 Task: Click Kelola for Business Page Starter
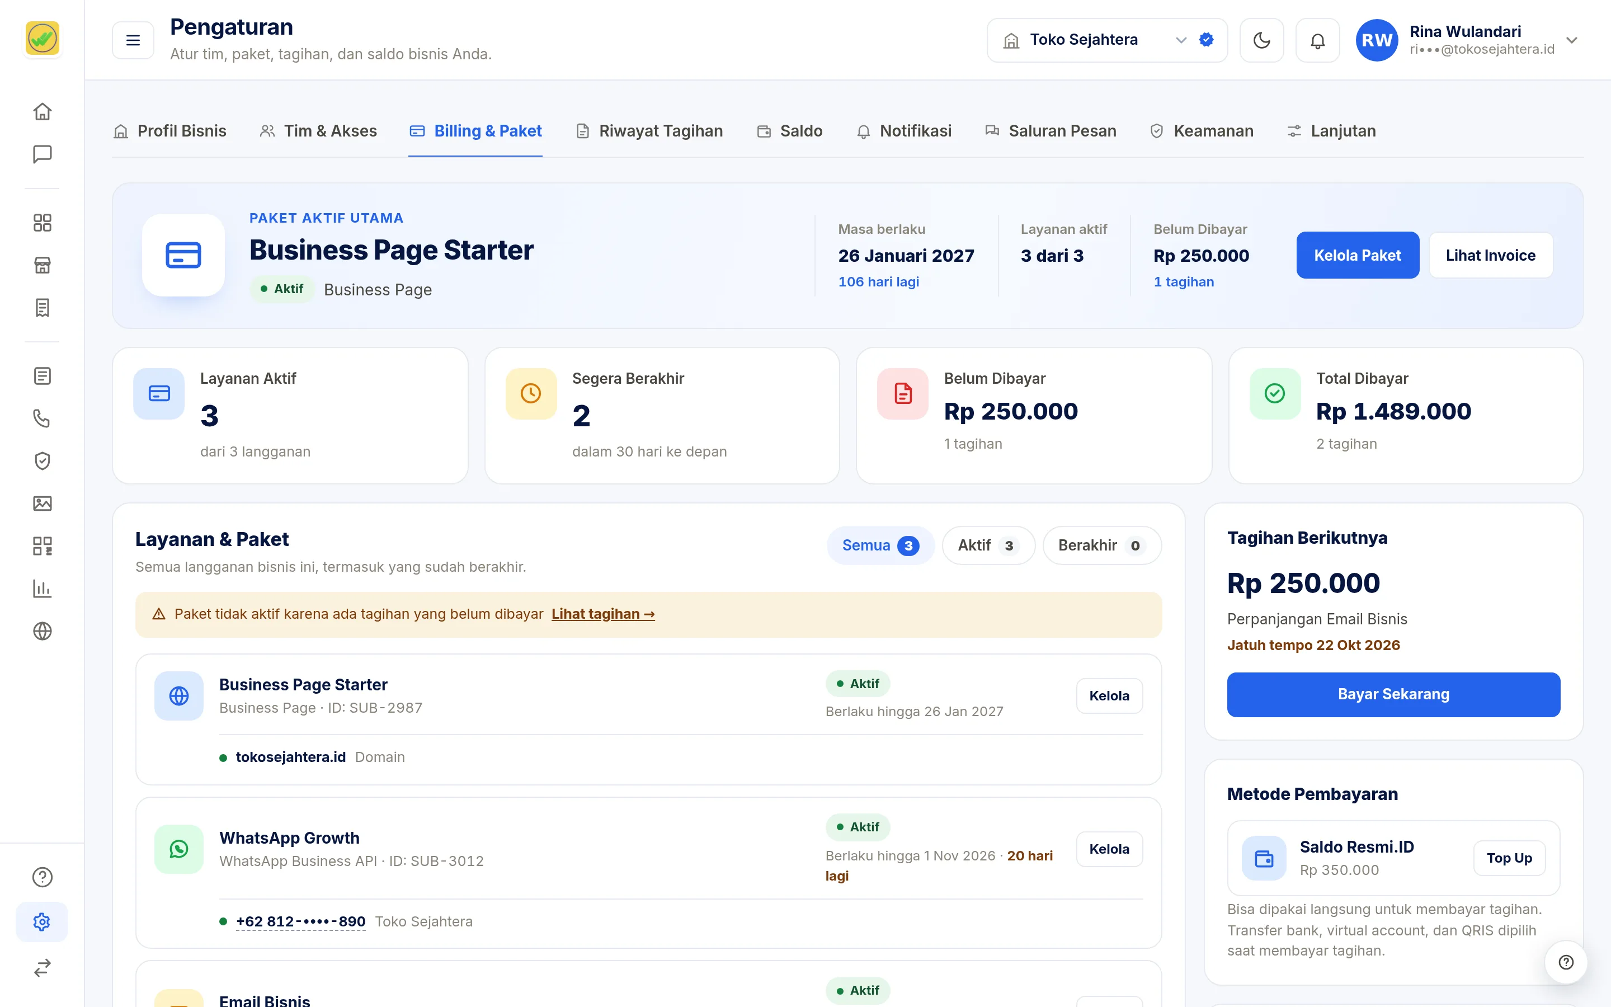pyautogui.click(x=1109, y=696)
